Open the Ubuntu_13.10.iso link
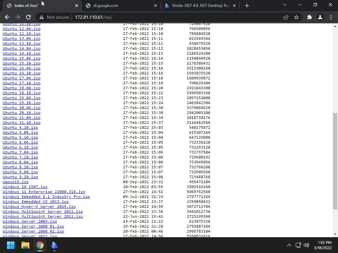The height and width of the screenshot is (253, 338). point(21,43)
